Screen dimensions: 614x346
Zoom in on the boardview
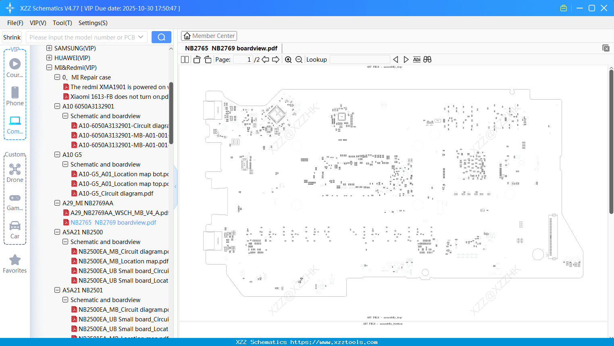[288, 60]
